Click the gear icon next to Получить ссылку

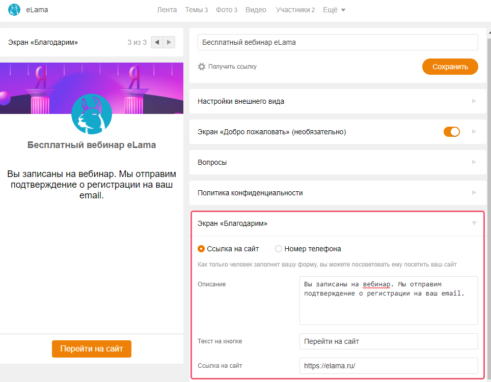202,67
